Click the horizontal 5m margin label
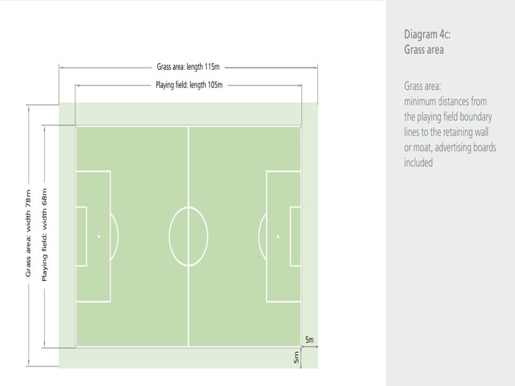 tap(310, 340)
